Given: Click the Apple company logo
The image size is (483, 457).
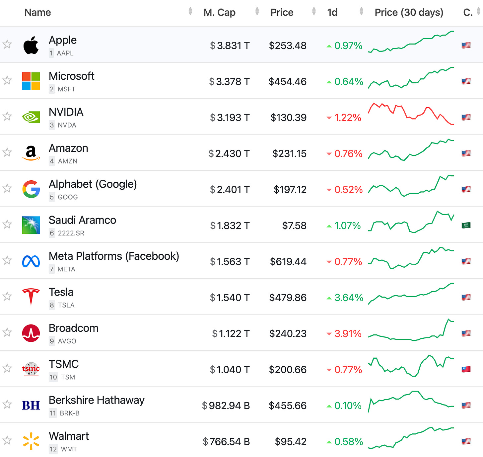Looking at the screenshot, I should [x=31, y=46].
